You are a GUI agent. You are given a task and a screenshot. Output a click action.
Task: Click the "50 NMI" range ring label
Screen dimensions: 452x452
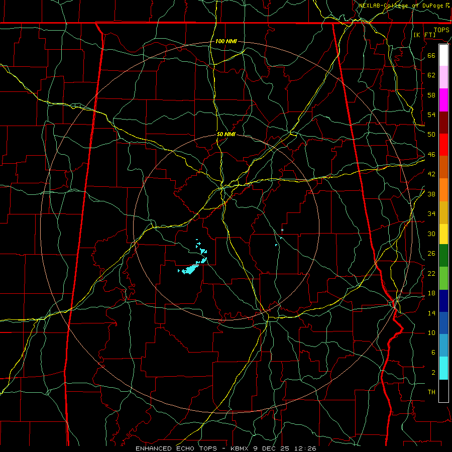pyautogui.click(x=226, y=134)
